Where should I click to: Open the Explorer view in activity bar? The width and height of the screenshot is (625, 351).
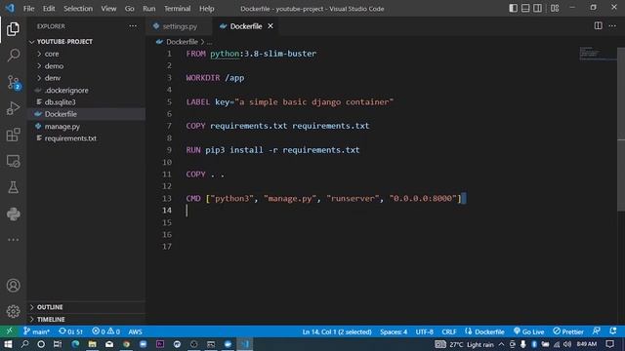point(13,29)
